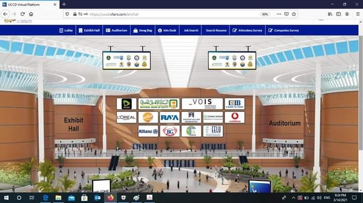Open the L'Oreal sponsor logo
Image resolution: width=363 pixels, height=203 pixels.
tap(127, 118)
